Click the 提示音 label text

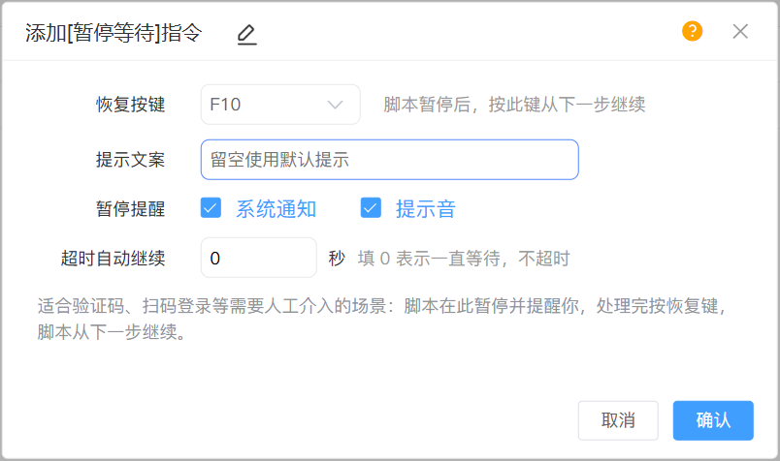[x=426, y=208]
